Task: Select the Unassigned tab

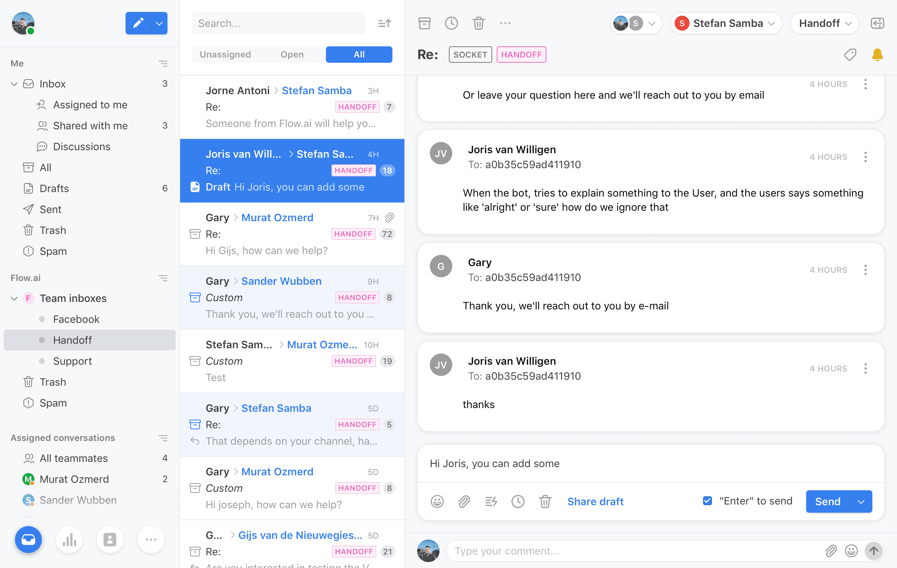Action: (225, 54)
